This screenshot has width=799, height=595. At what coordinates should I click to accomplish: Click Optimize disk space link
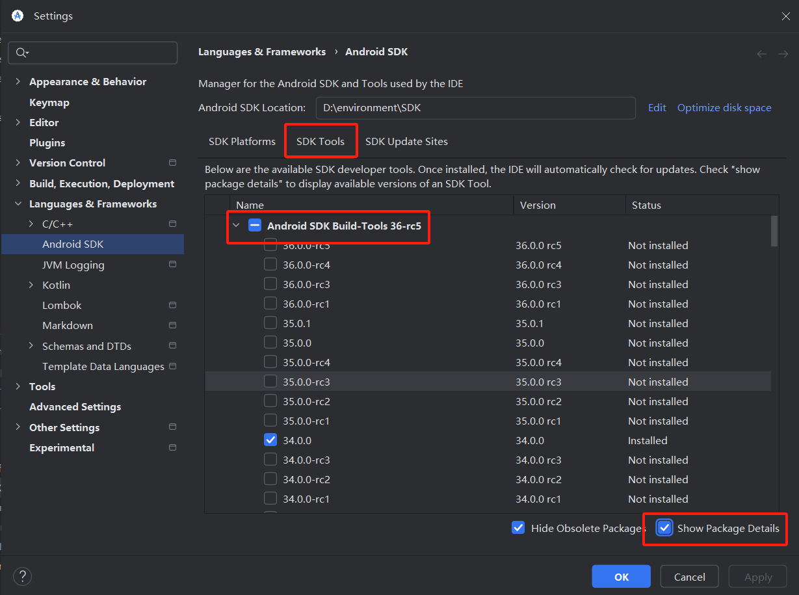pos(724,108)
